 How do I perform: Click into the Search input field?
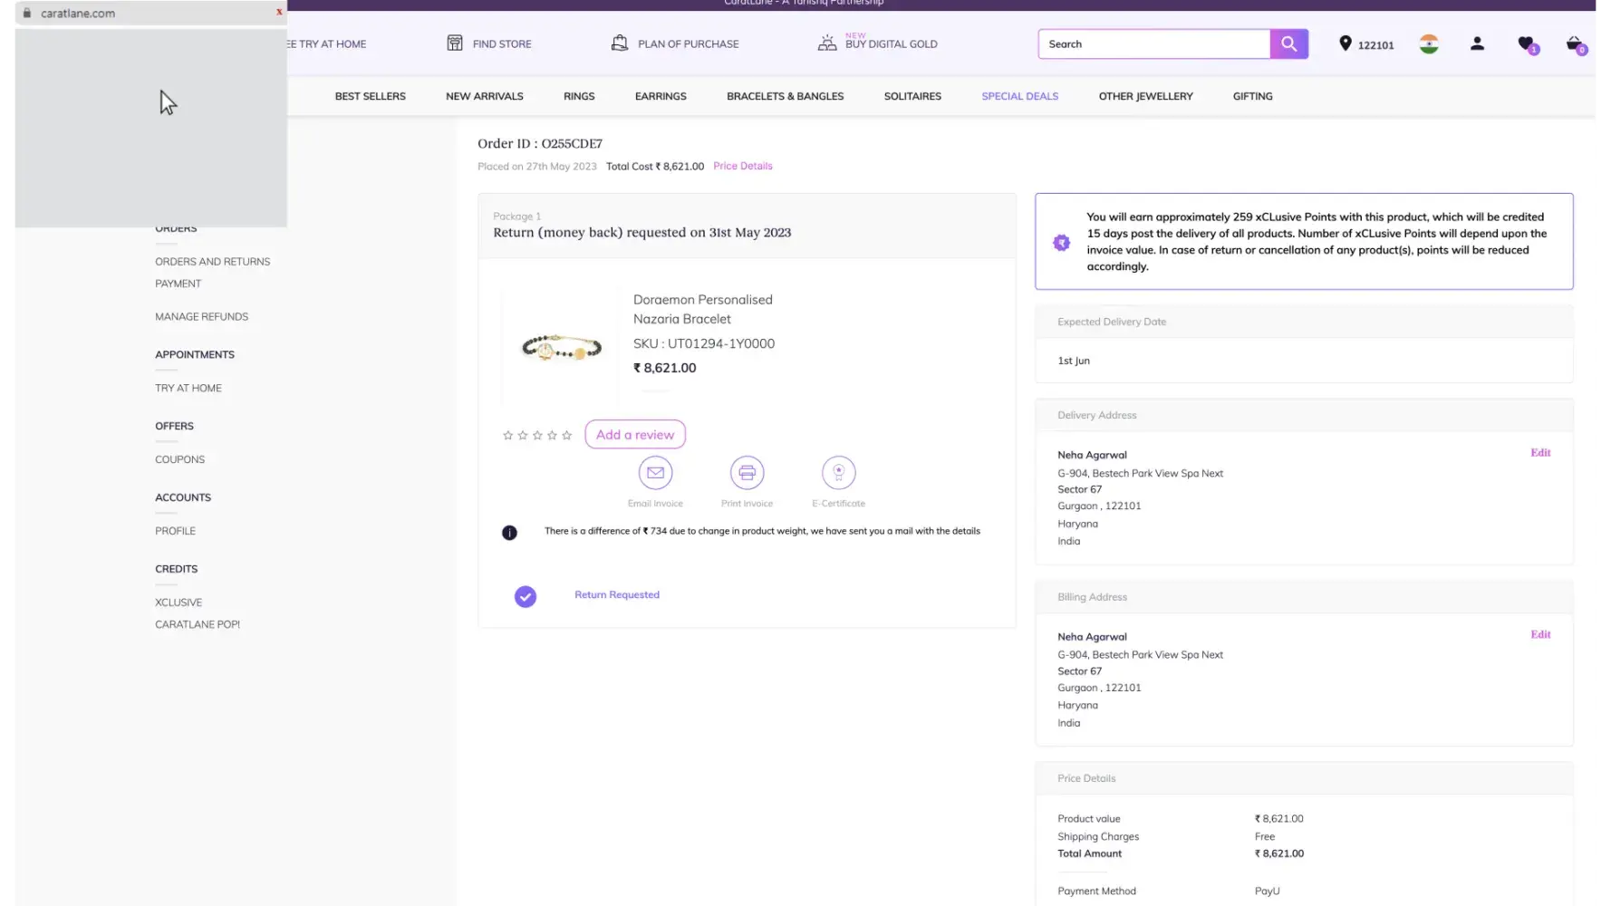coord(1153,43)
